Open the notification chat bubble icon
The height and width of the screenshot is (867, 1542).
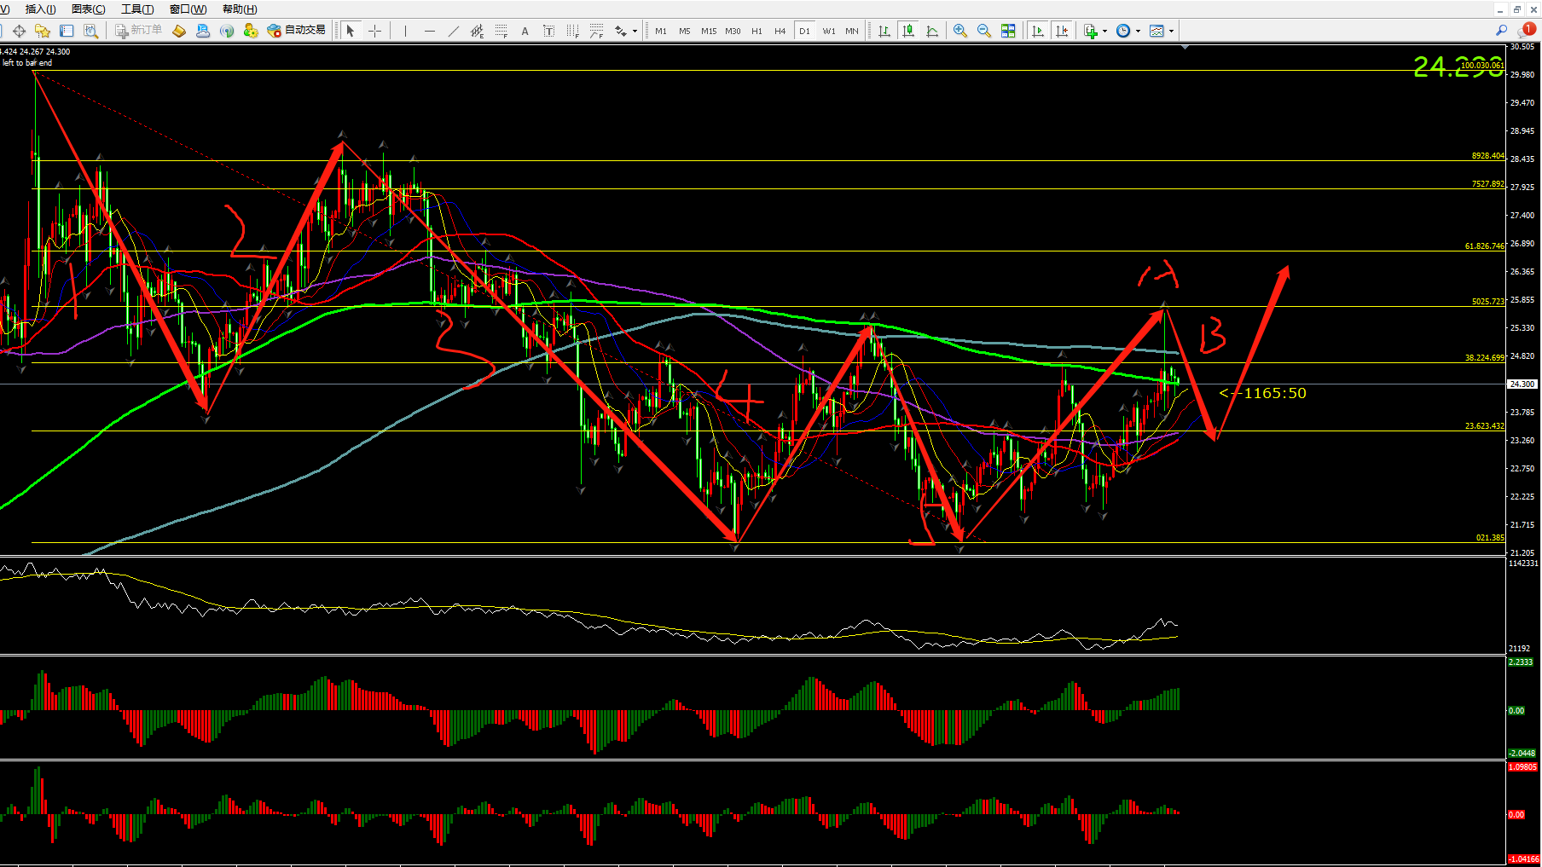[x=1527, y=30]
